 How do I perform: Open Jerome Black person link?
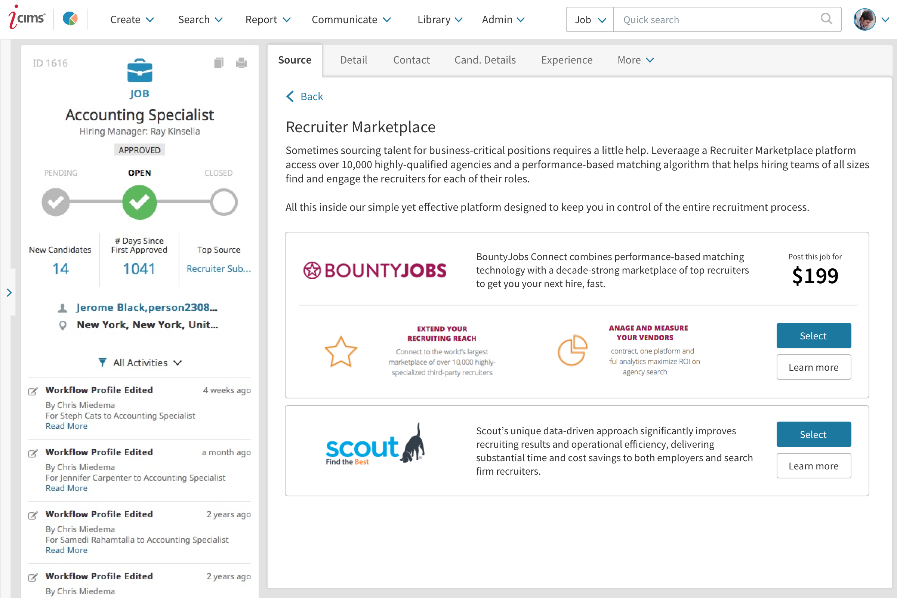pyautogui.click(x=147, y=307)
